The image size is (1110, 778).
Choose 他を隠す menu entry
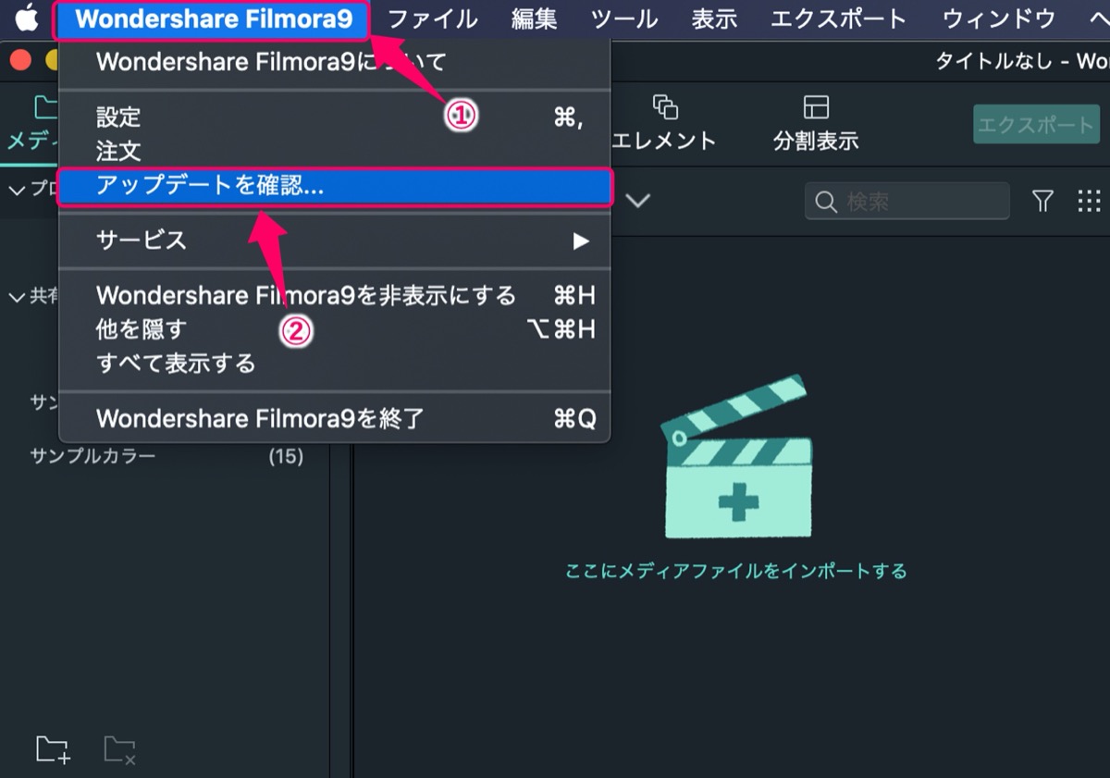pos(334,328)
